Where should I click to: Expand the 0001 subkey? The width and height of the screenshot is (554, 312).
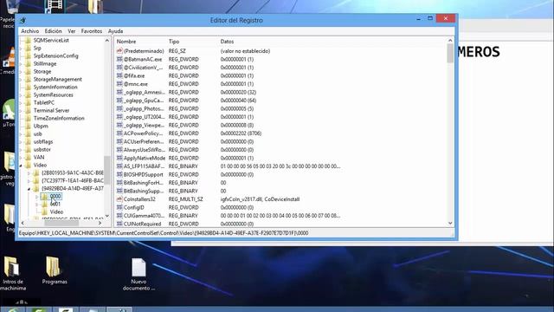tap(36, 205)
